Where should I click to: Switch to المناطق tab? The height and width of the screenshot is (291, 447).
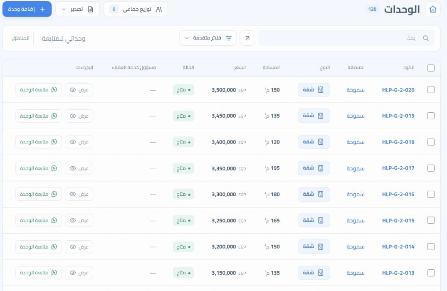click(20, 38)
